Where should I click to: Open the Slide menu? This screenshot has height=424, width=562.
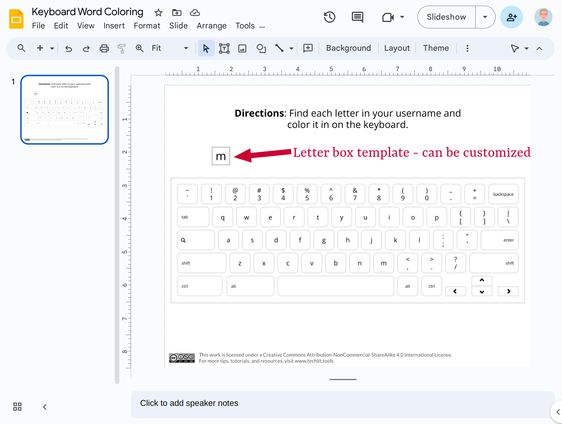(178, 26)
